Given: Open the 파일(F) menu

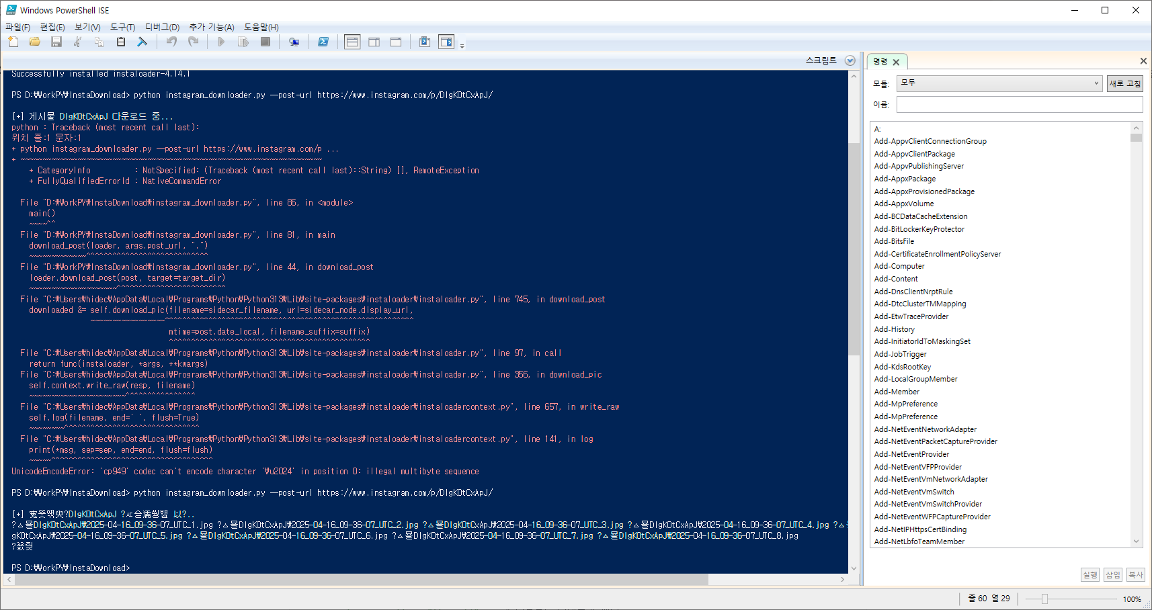Looking at the screenshot, I should (x=18, y=27).
